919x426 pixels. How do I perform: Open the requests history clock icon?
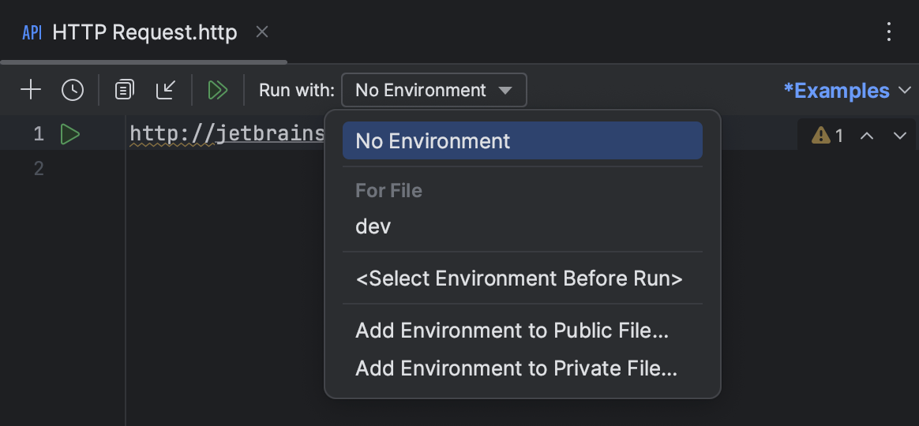coord(73,90)
